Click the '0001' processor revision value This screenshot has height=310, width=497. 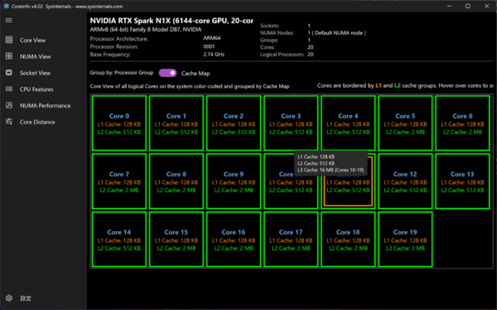209,46
